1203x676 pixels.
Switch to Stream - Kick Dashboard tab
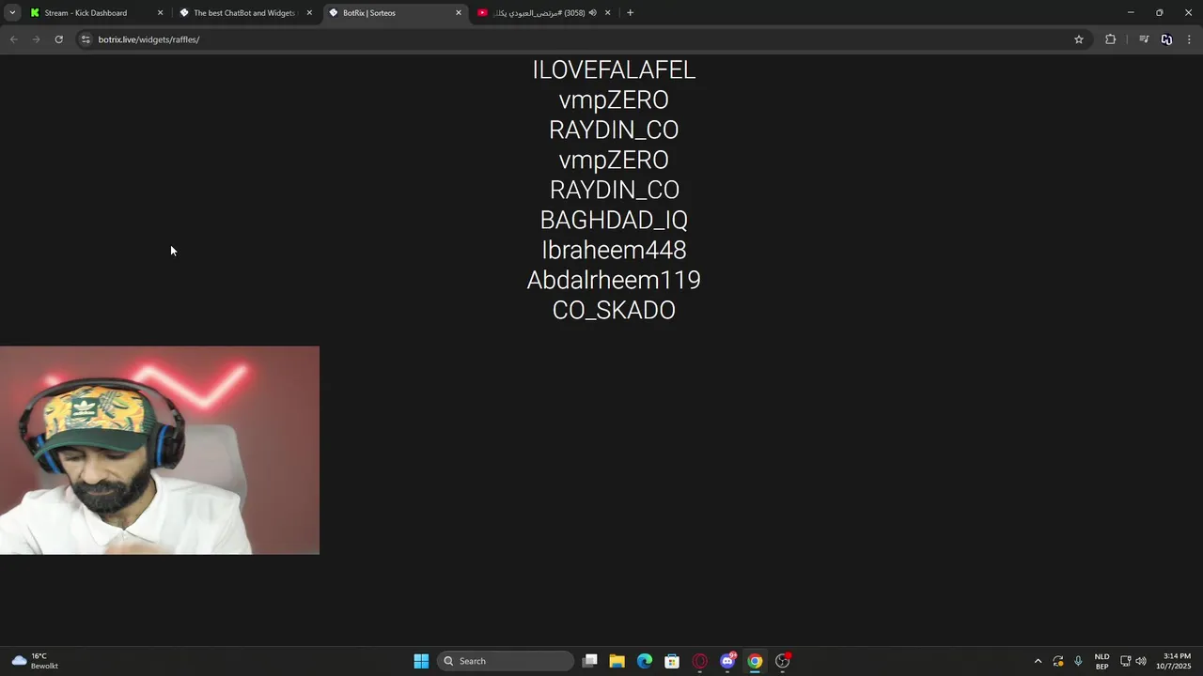click(85, 13)
